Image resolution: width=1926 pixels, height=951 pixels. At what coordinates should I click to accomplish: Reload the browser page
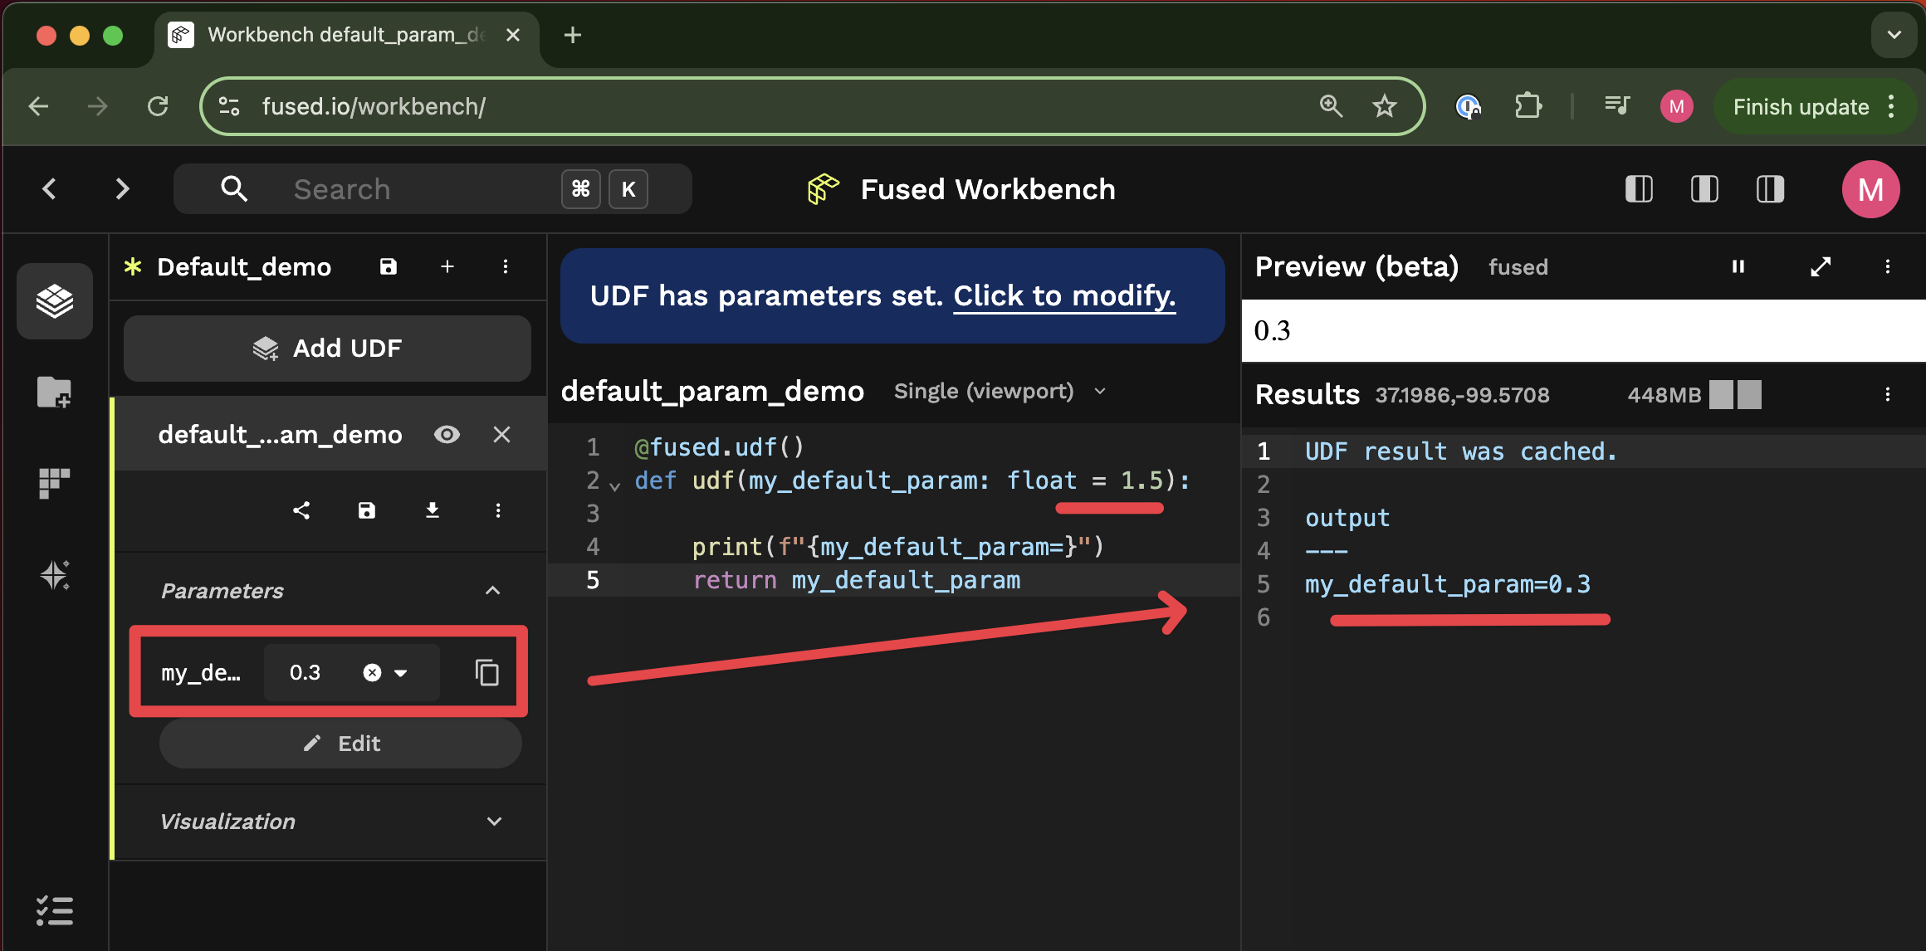tap(158, 106)
